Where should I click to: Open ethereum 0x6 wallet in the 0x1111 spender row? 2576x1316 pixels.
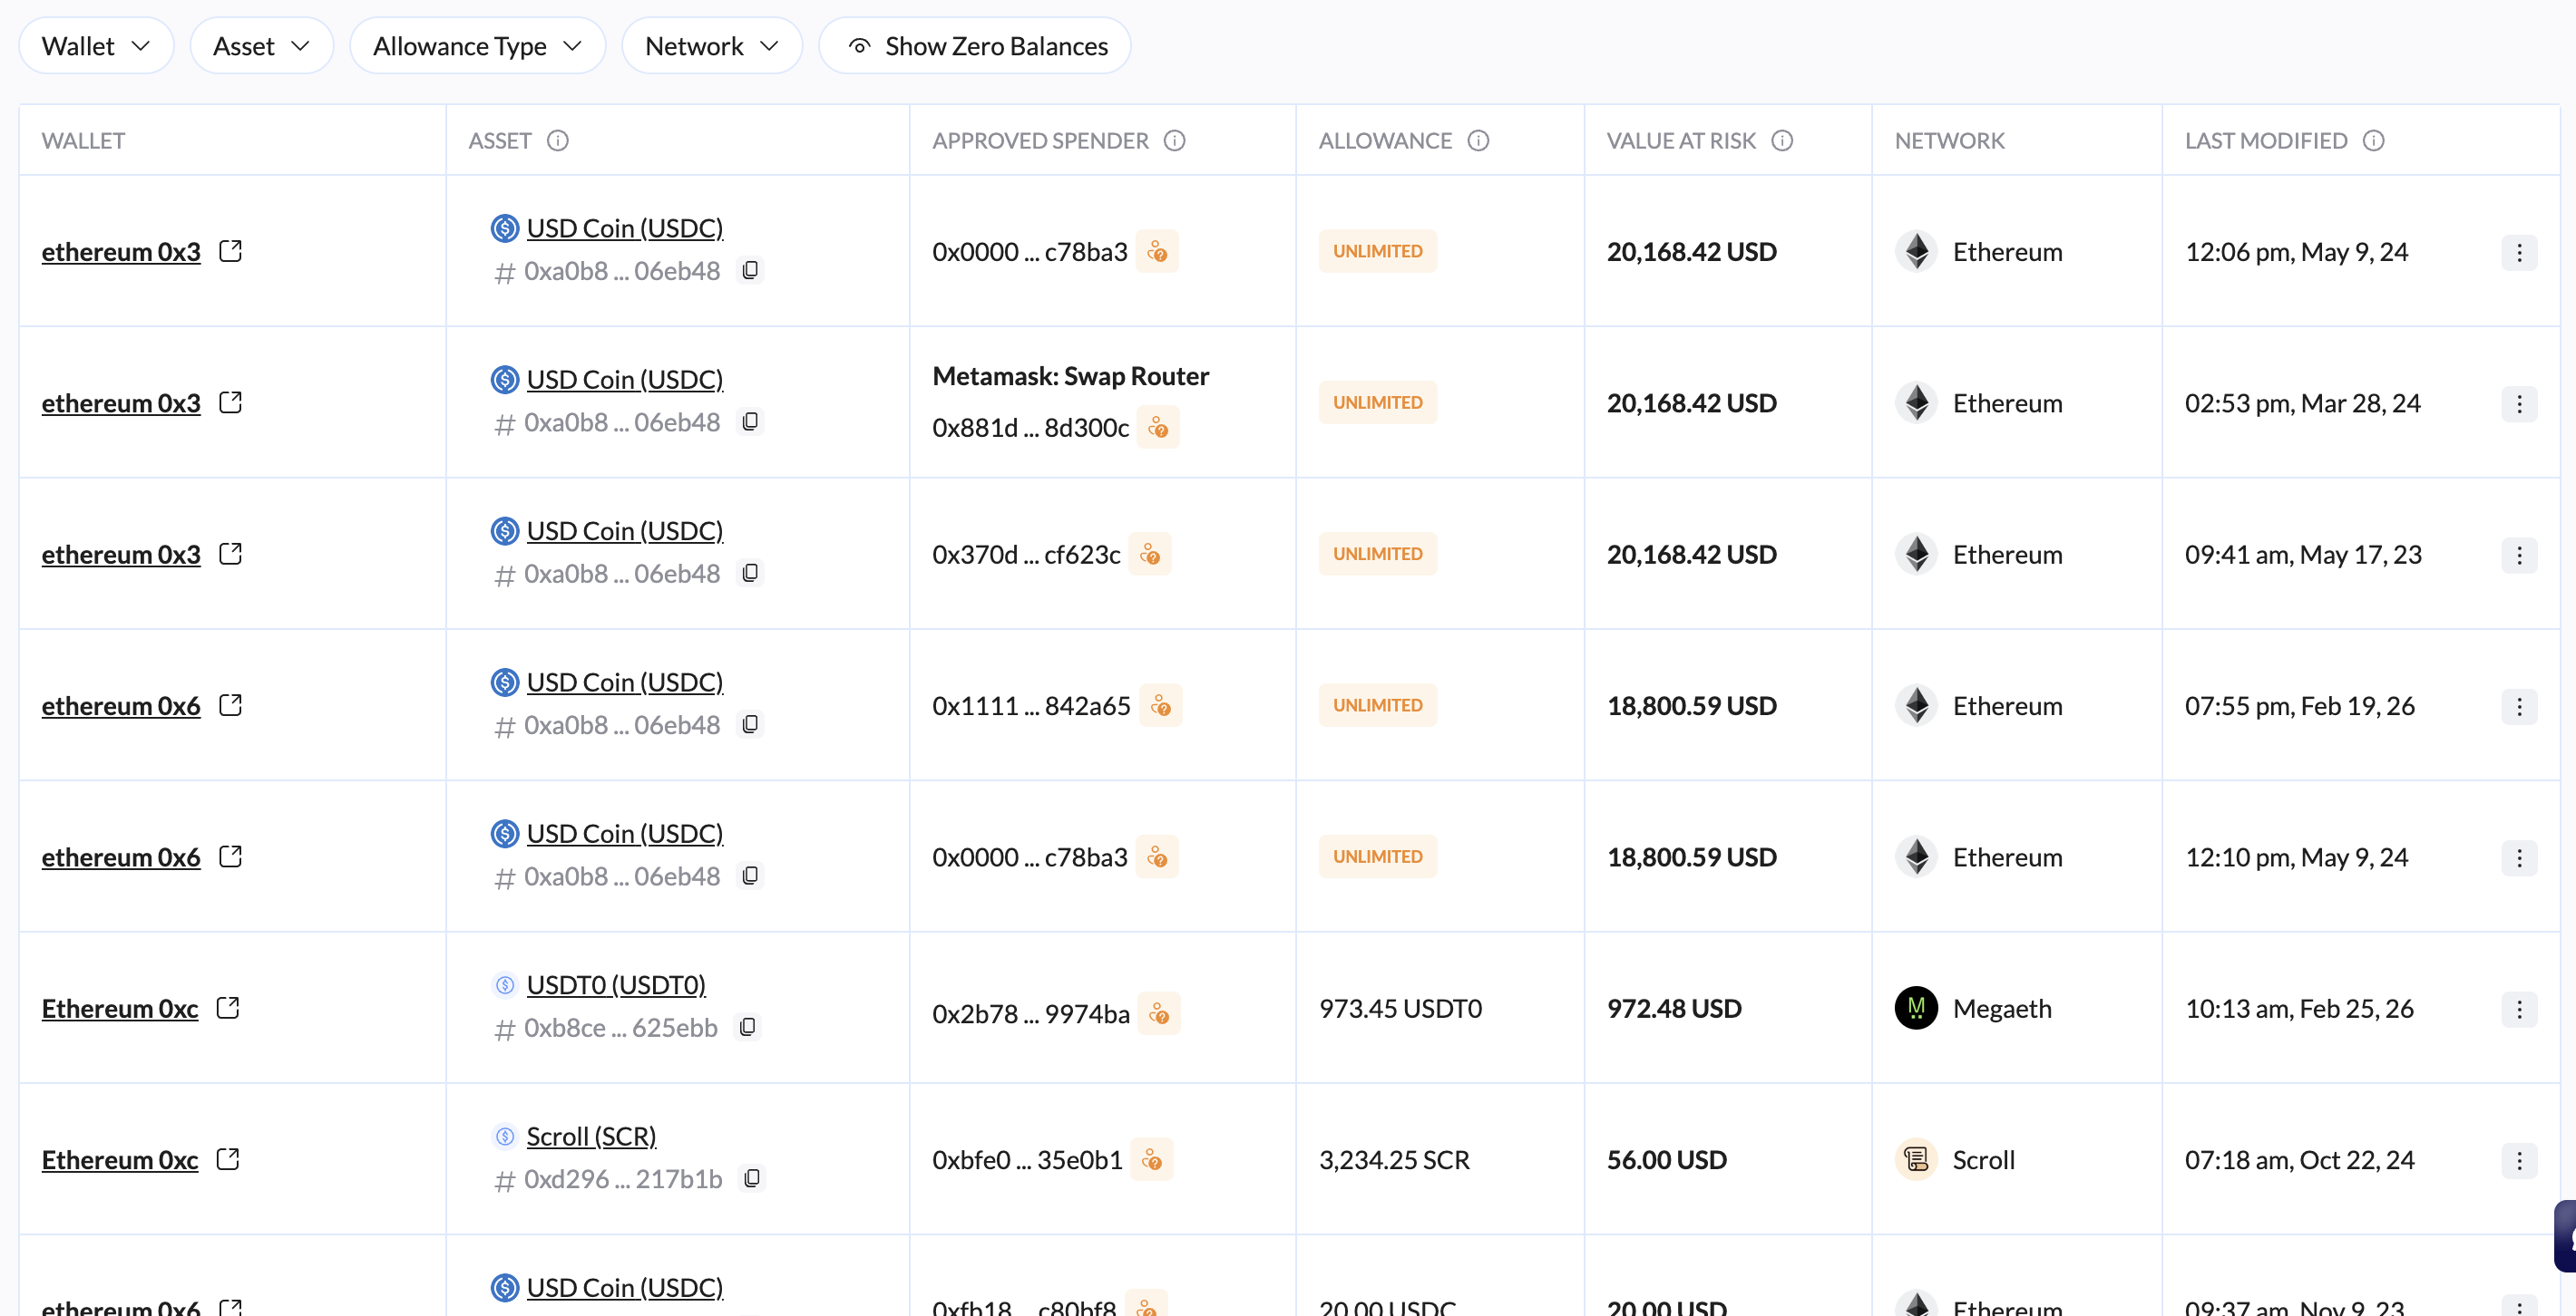click(x=121, y=706)
